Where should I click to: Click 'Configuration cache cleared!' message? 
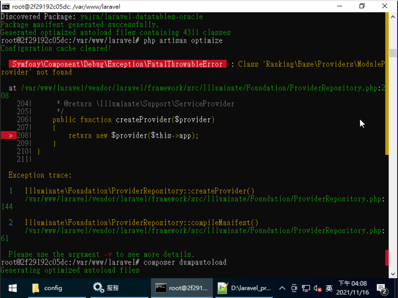pos(56,48)
